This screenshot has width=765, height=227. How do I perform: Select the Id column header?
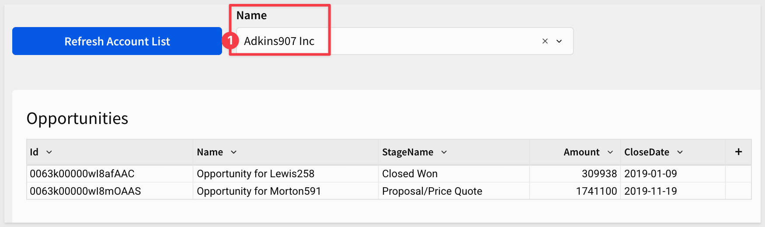[x=34, y=152]
